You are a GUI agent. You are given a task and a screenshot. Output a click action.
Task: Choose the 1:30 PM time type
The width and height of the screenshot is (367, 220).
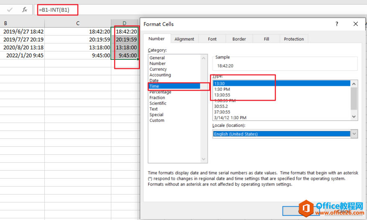point(282,89)
